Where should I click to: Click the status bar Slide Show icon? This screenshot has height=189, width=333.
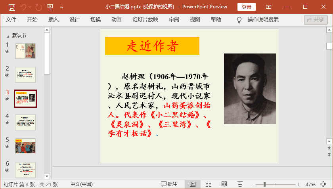point(240,184)
